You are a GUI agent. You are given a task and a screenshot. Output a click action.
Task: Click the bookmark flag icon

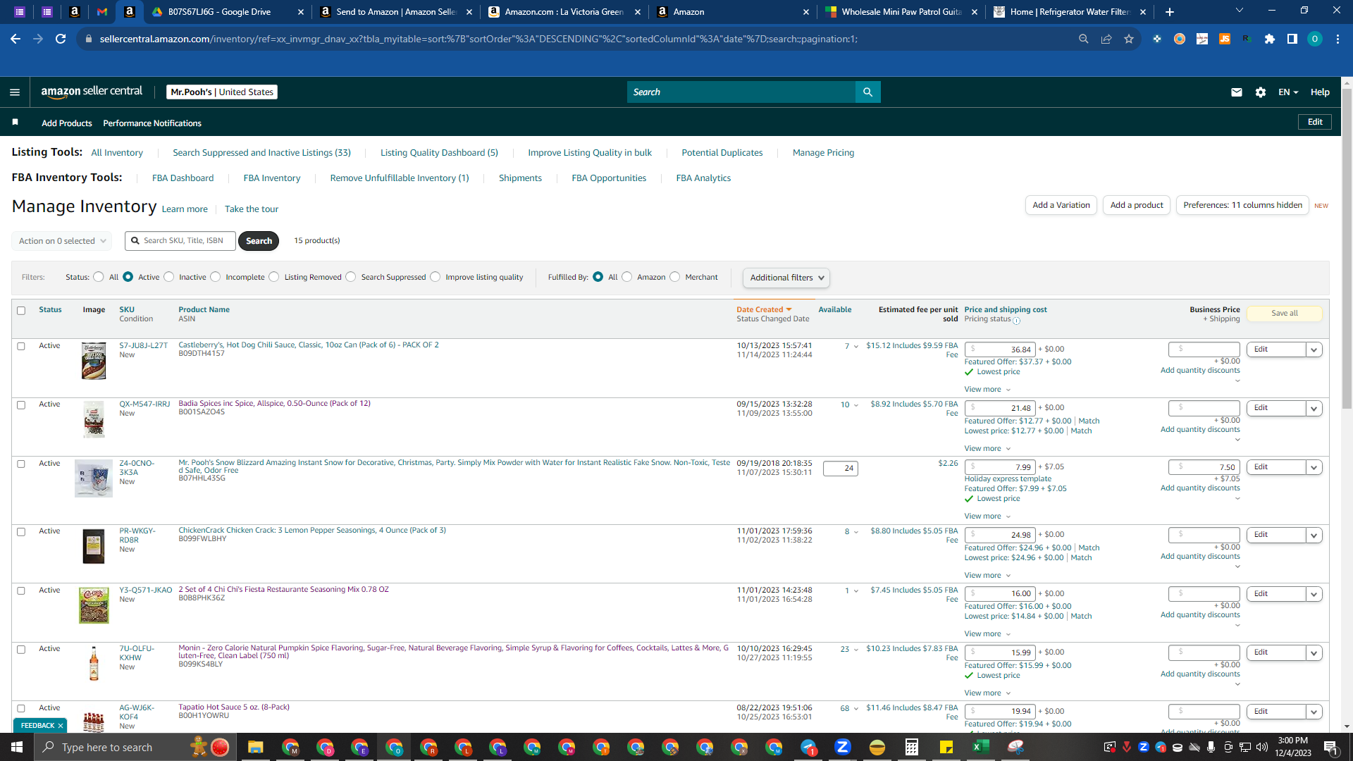15,122
